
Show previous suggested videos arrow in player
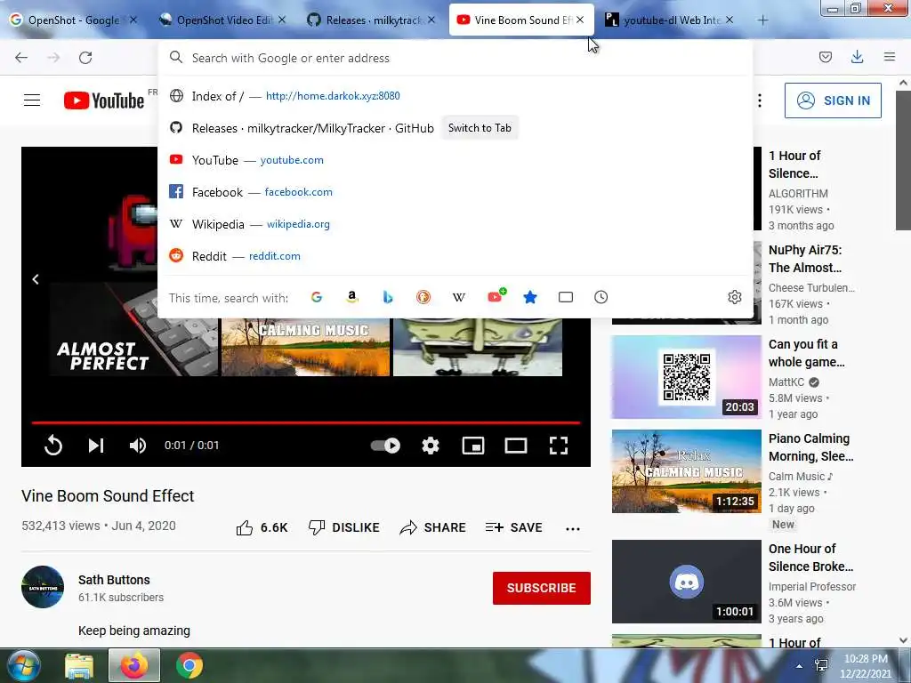[36, 279]
